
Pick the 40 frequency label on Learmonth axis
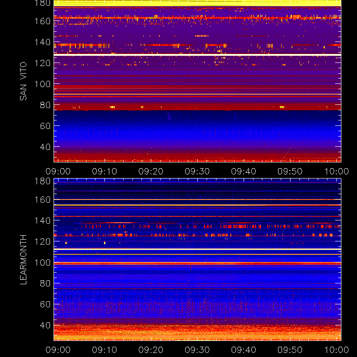[x=45, y=325]
